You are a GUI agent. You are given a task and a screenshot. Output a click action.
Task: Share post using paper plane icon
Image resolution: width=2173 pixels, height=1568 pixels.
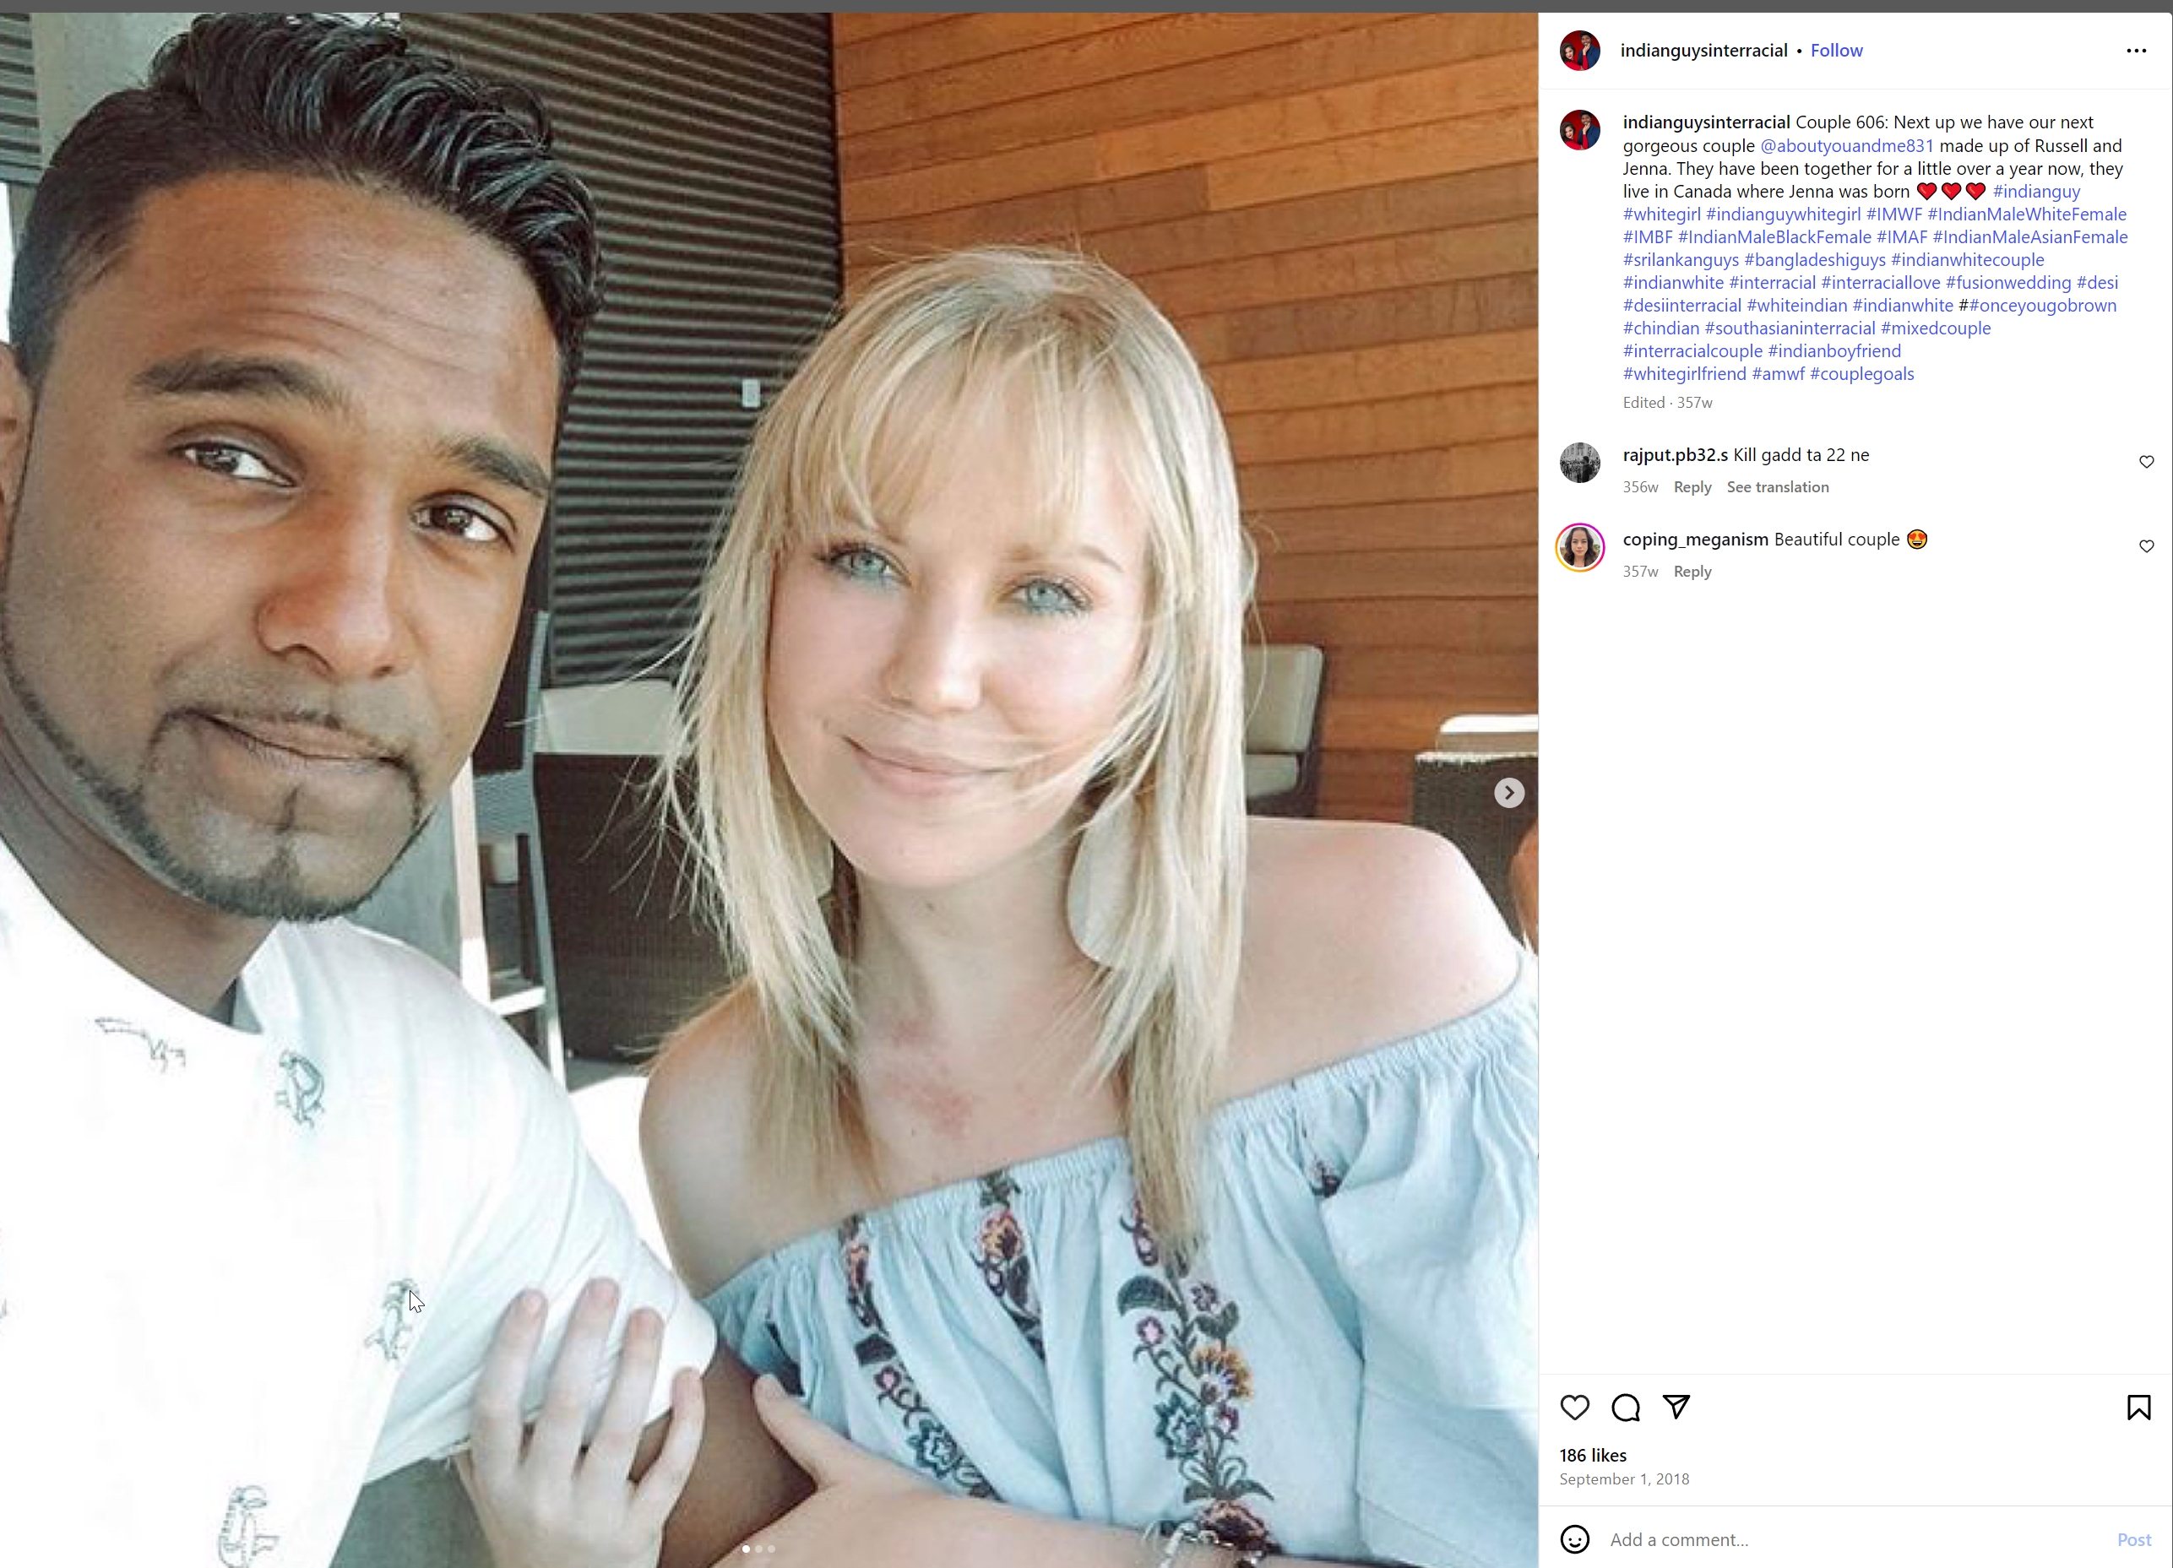1676,1406
